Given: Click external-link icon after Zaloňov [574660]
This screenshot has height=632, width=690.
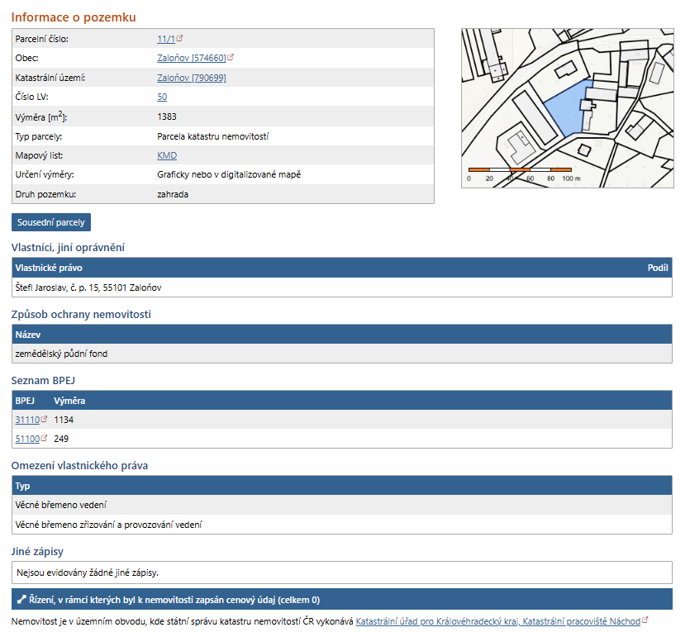Looking at the screenshot, I should (x=231, y=58).
